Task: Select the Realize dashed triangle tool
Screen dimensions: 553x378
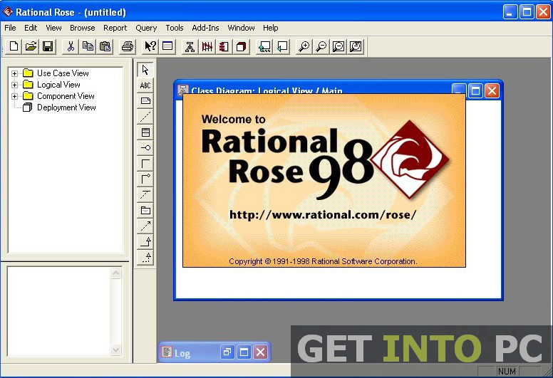Action: click(x=145, y=258)
